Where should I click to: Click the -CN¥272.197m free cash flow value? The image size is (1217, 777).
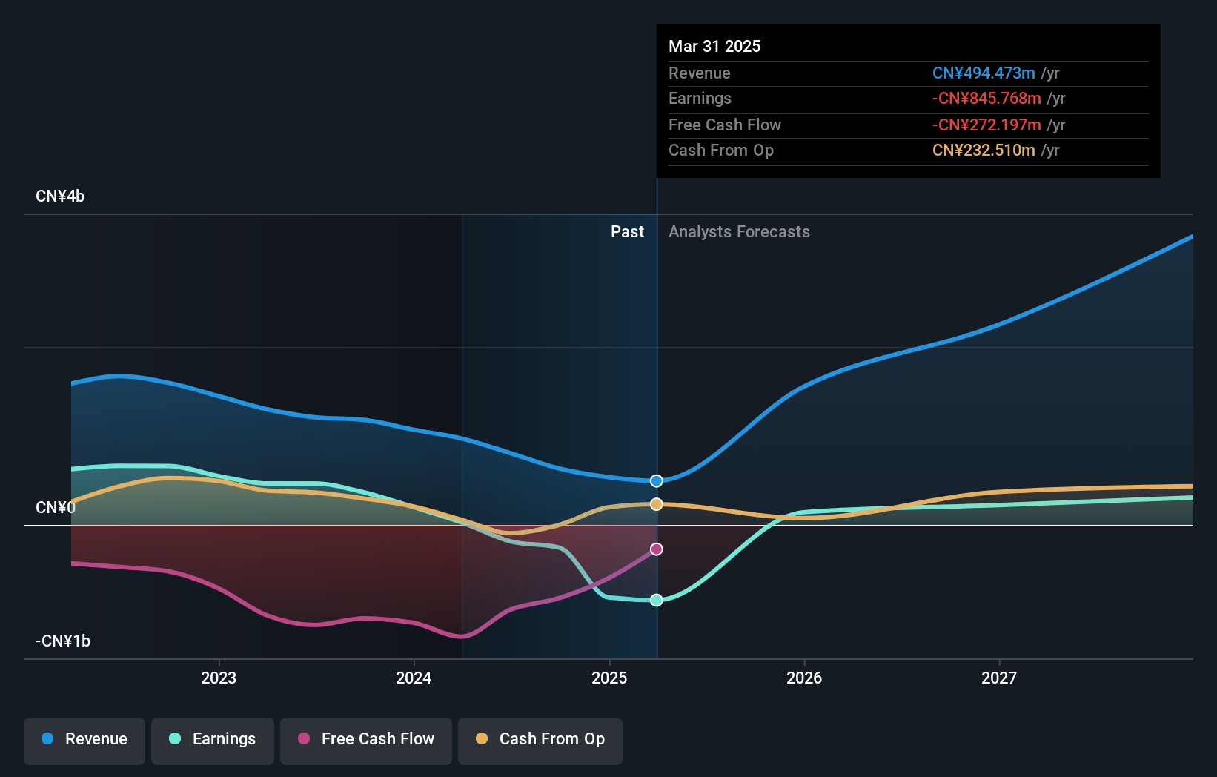pos(986,125)
